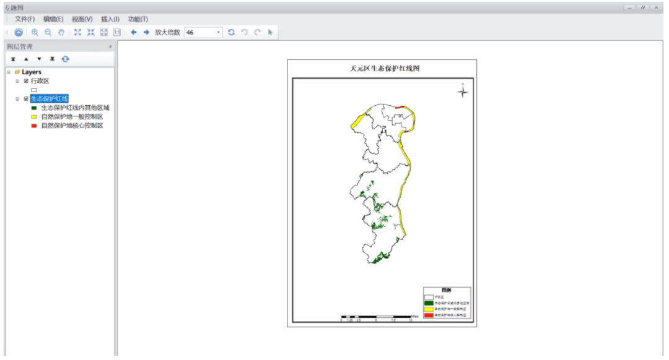Click the blue refresh view icon in toolbar
Image resolution: width=669 pixels, height=360 pixels.
point(231,32)
